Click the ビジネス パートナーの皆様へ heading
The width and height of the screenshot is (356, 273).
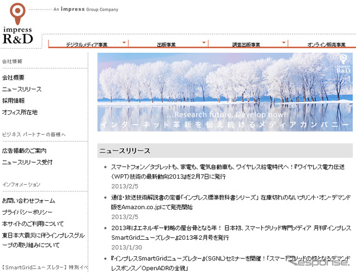click(x=34, y=135)
